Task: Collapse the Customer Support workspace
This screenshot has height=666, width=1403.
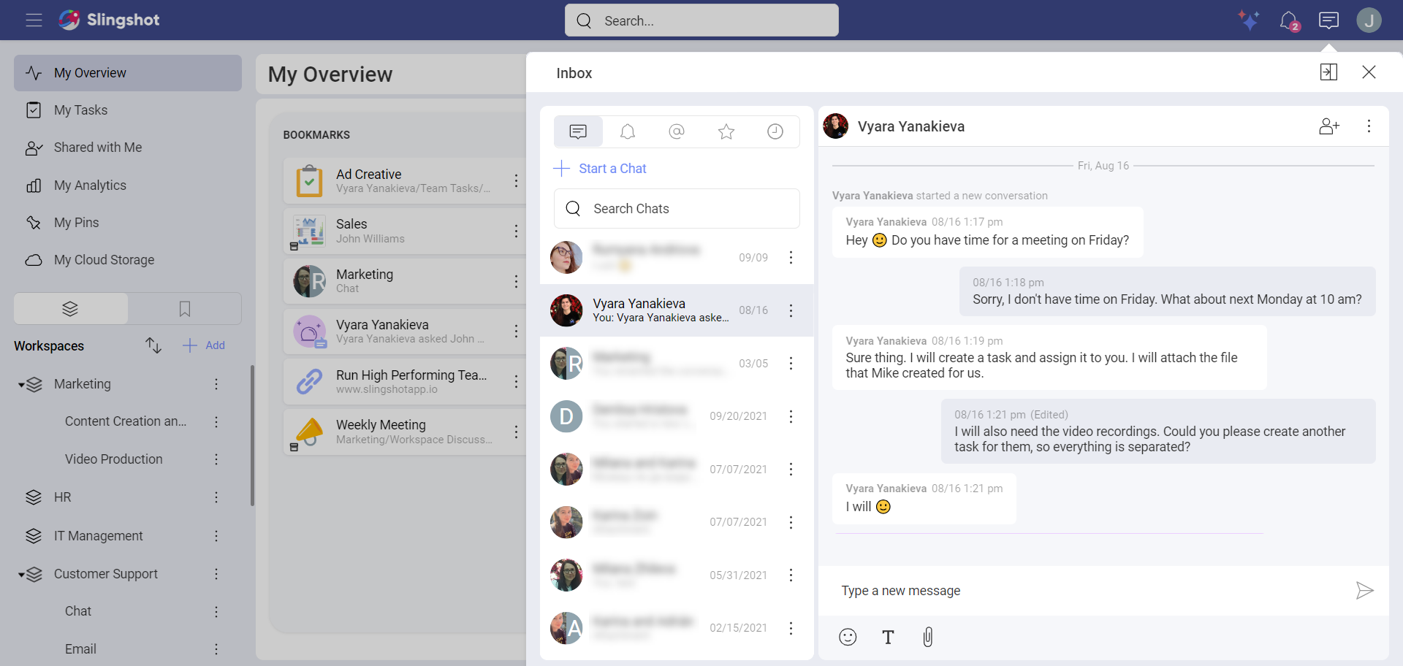Action: [x=21, y=574]
